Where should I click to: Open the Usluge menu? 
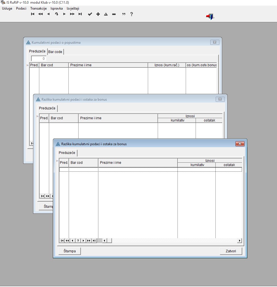coord(7,8)
